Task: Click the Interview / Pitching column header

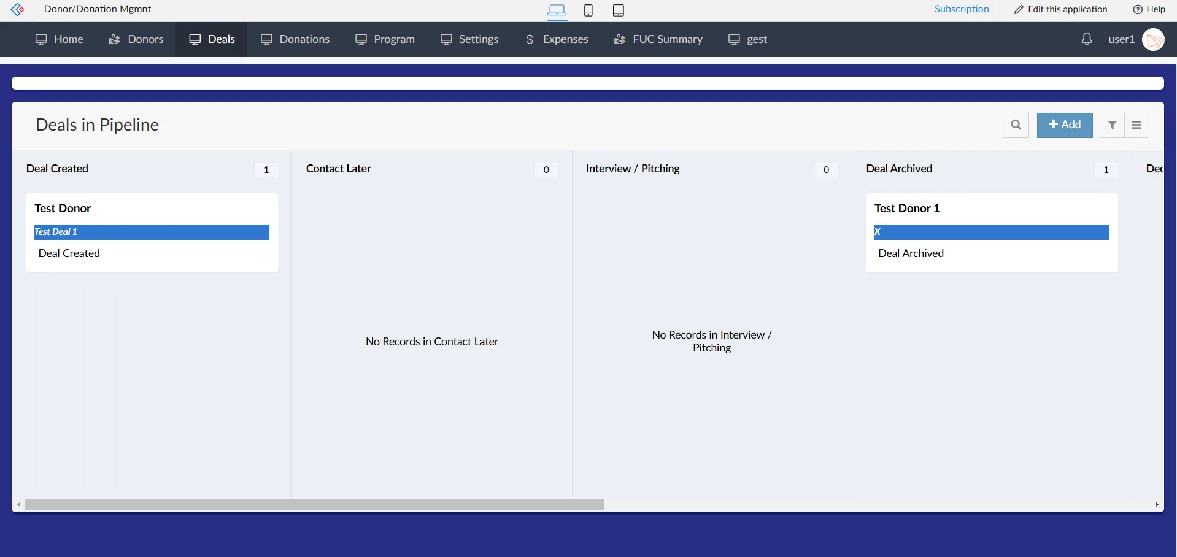Action: [633, 169]
